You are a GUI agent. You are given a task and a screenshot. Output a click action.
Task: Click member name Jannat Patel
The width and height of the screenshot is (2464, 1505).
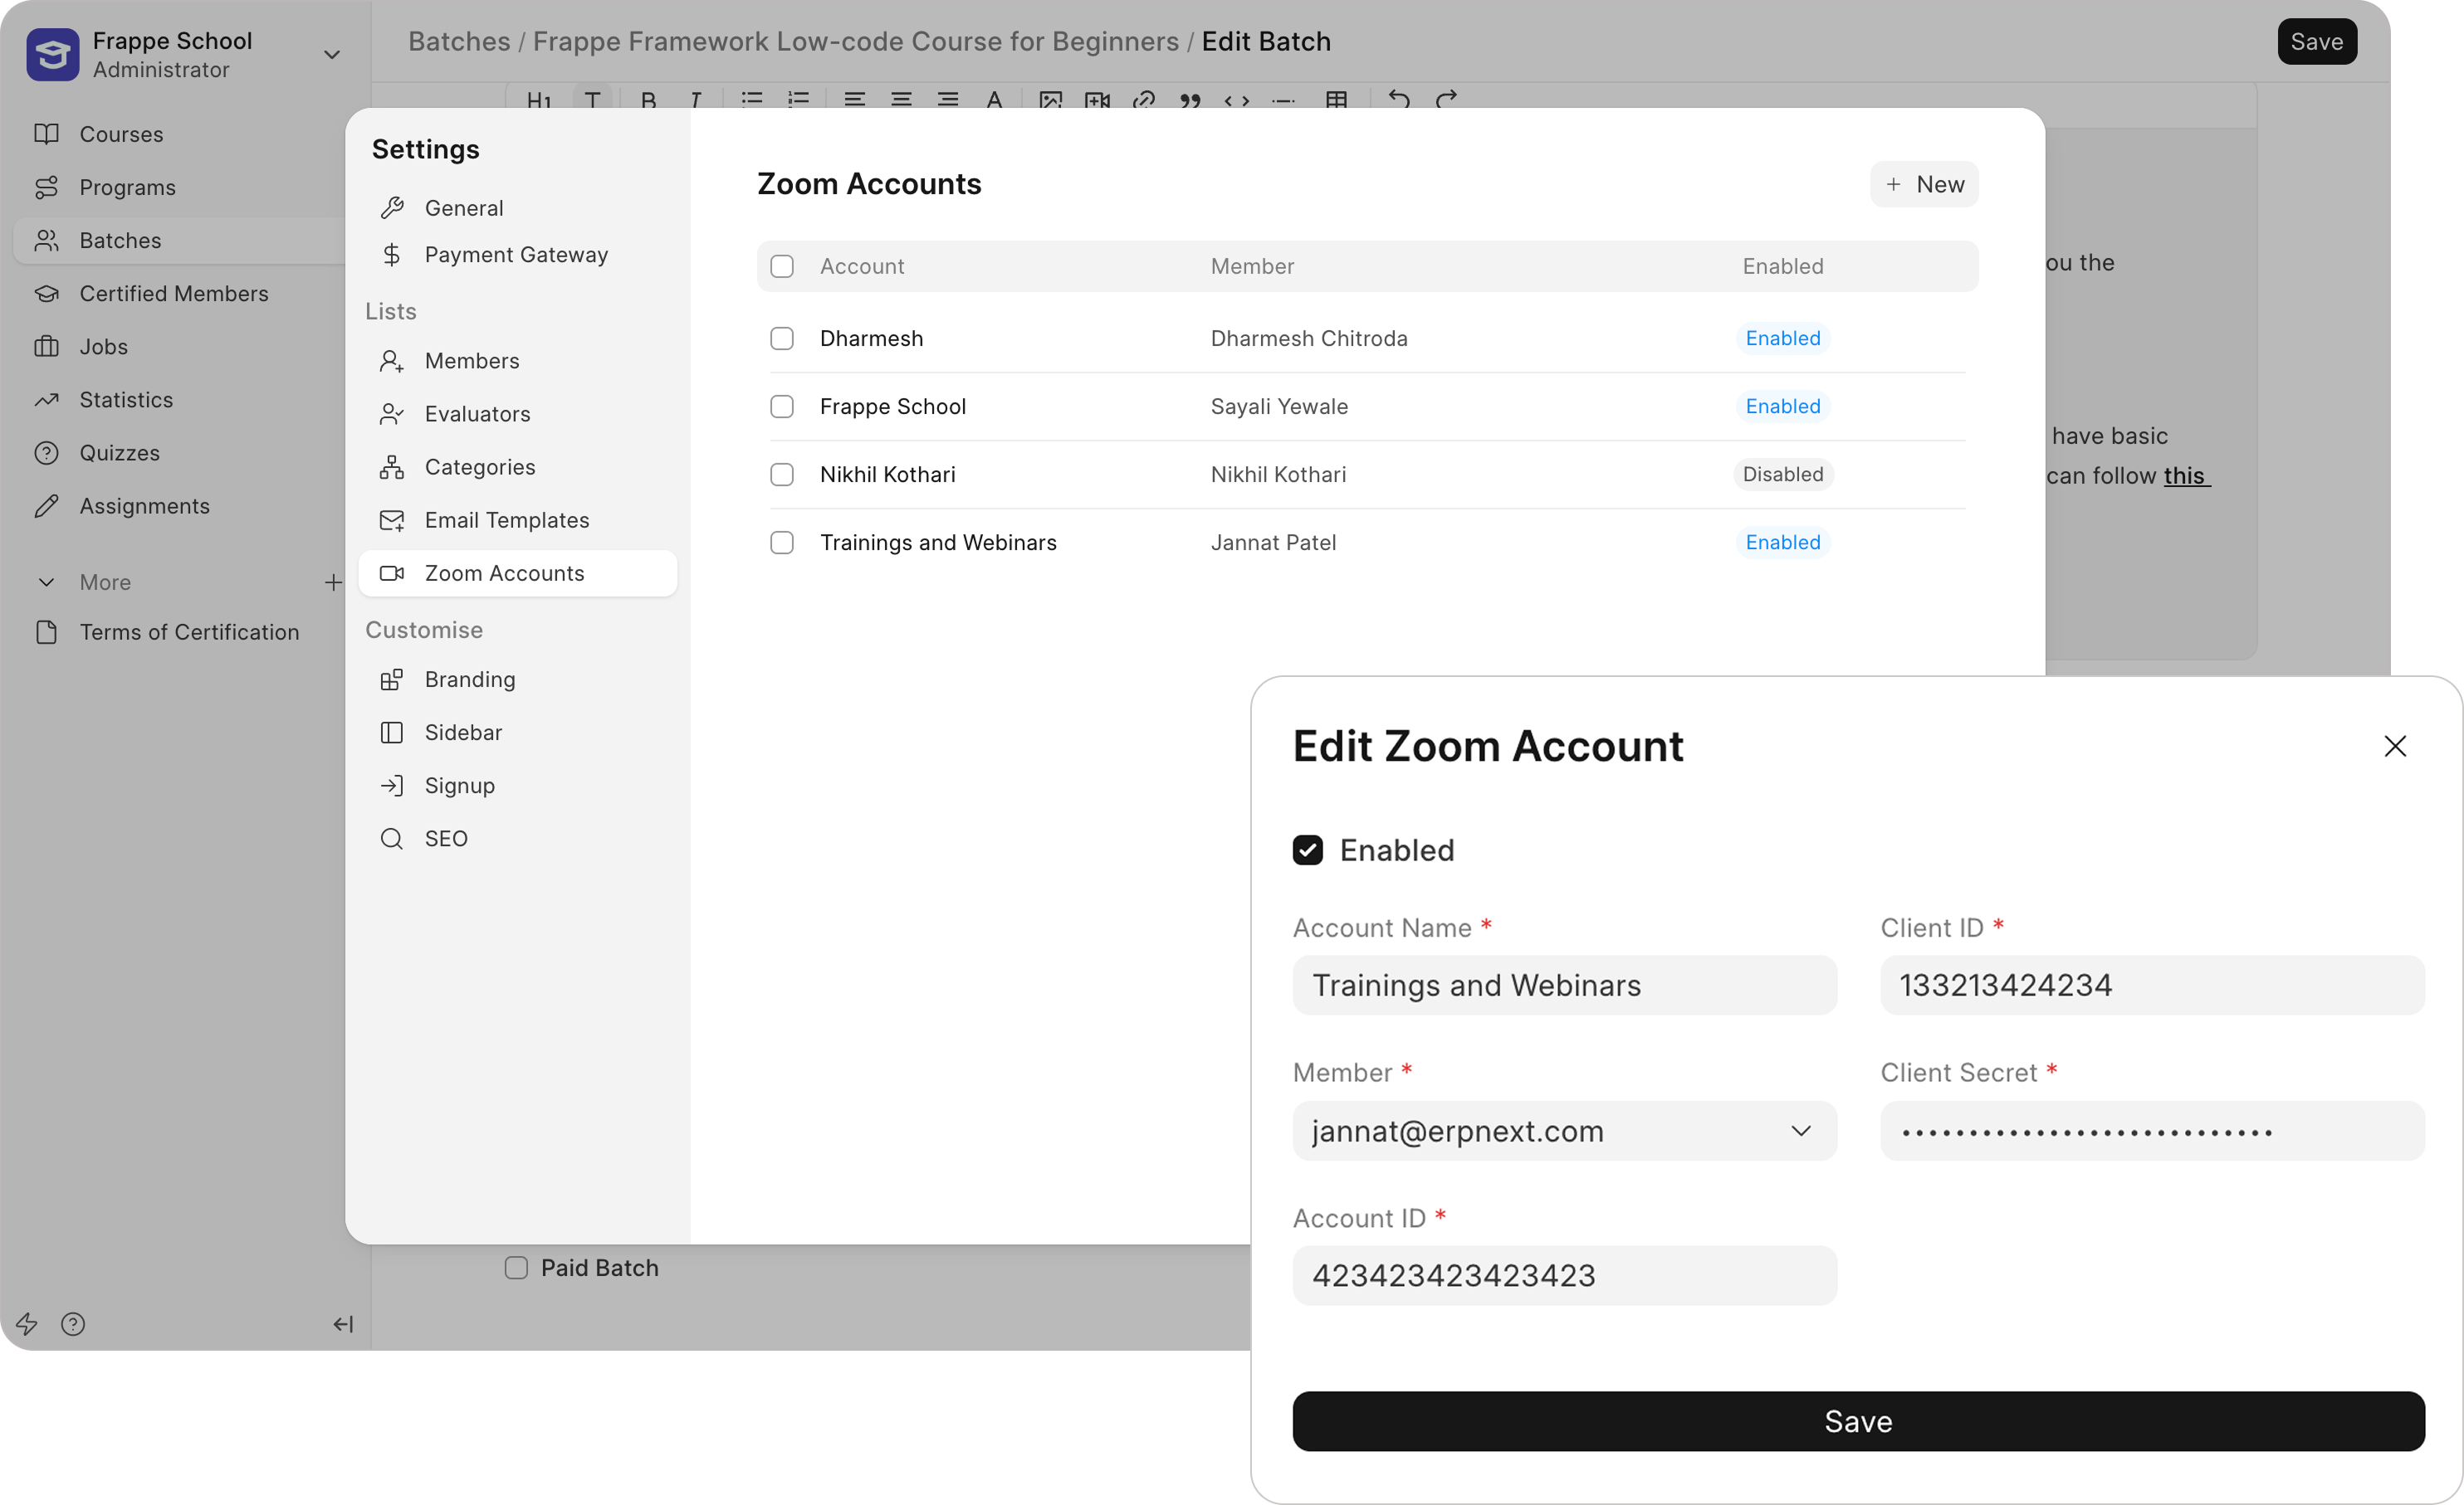point(1273,542)
